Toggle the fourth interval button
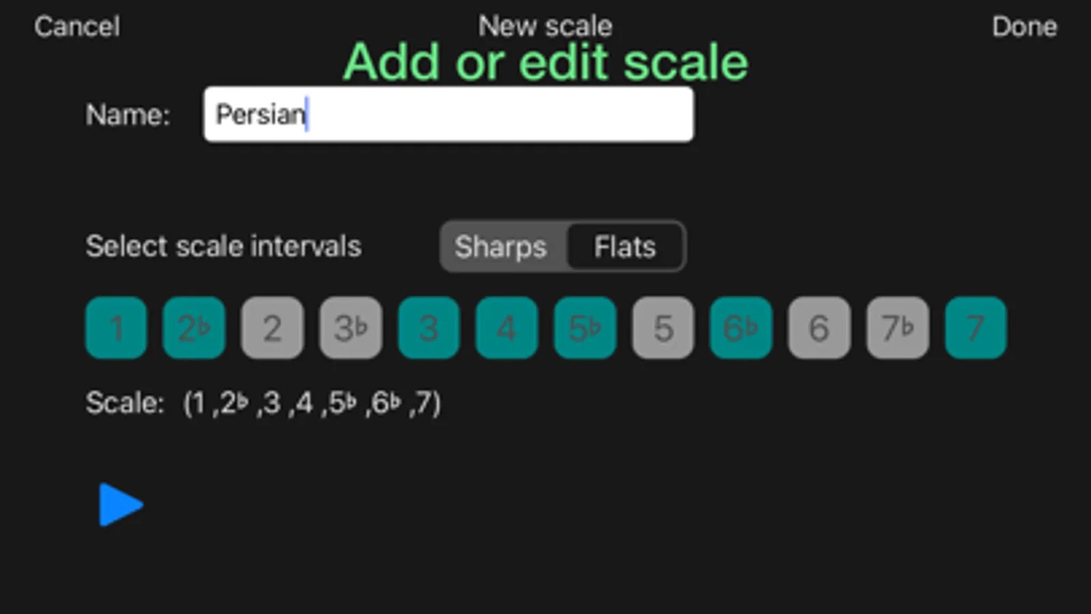 click(x=506, y=327)
